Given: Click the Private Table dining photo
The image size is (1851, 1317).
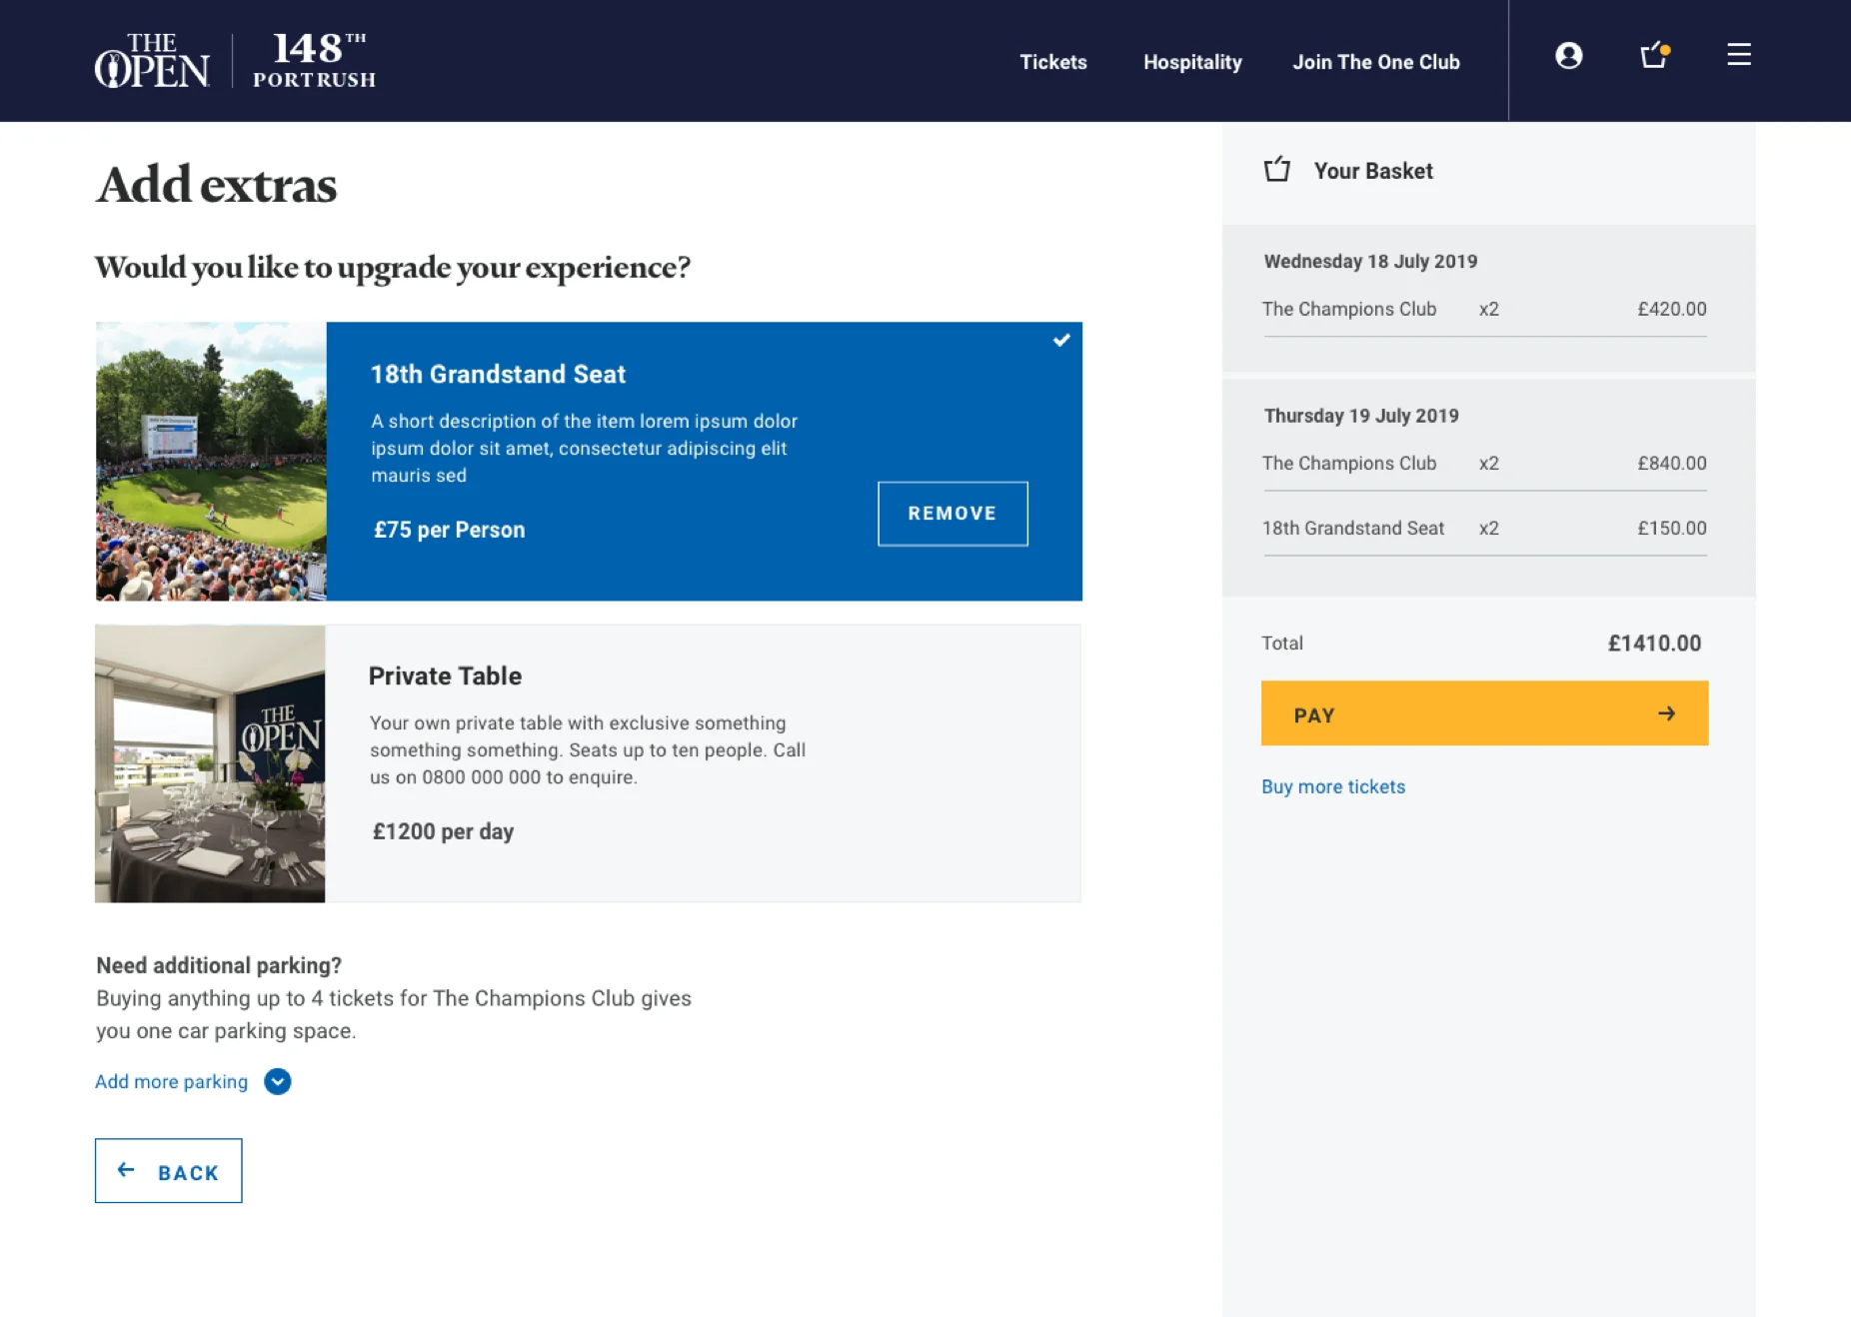Looking at the screenshot, I should pos(210,763).
